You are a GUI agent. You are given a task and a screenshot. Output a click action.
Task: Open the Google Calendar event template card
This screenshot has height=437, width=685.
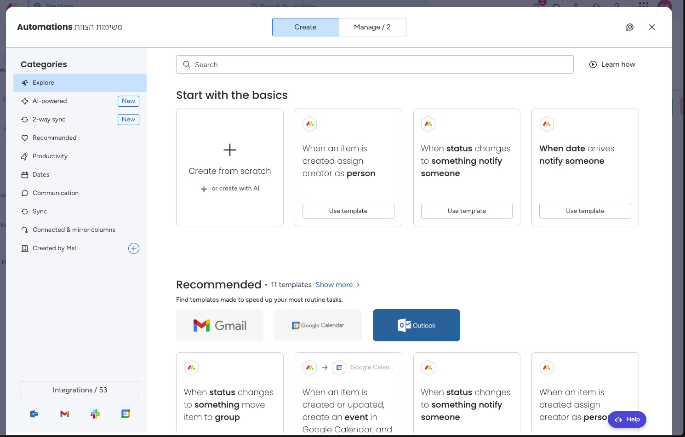348,394
